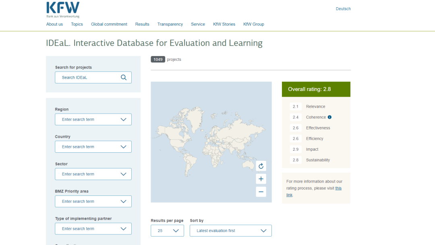Click the Efficiency rating label

(x=315, y=139)
